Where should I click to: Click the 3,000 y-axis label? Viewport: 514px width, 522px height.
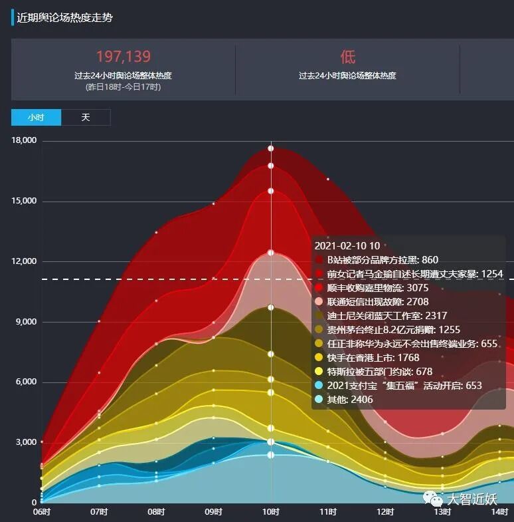pyautogui.click(x=27, y=442)
